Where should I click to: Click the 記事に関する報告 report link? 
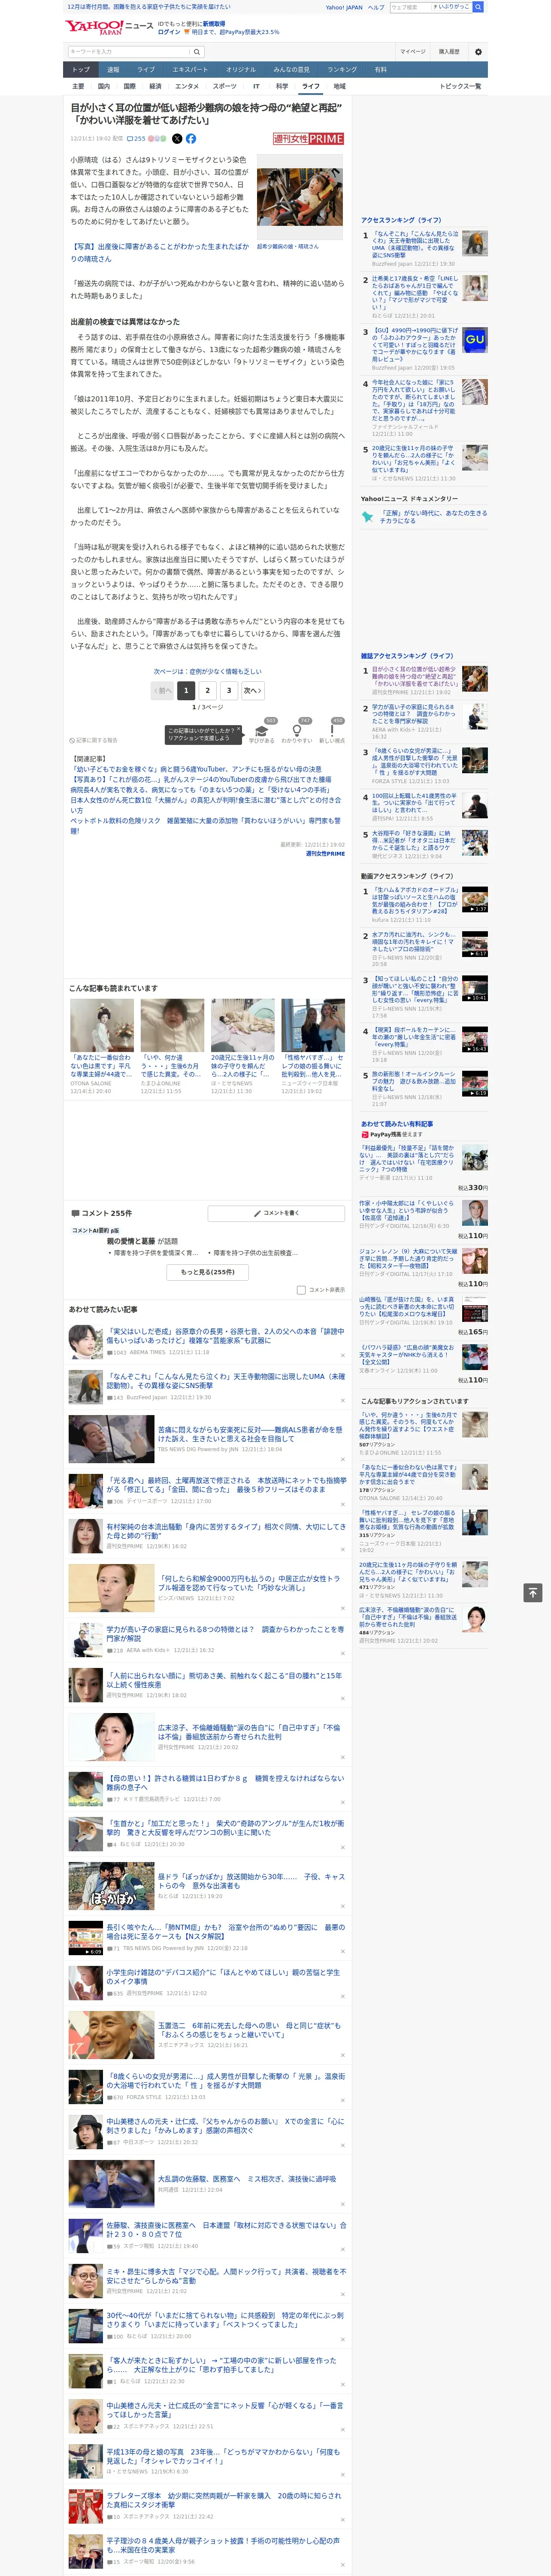pyautogui.click(x=93, y=740)
